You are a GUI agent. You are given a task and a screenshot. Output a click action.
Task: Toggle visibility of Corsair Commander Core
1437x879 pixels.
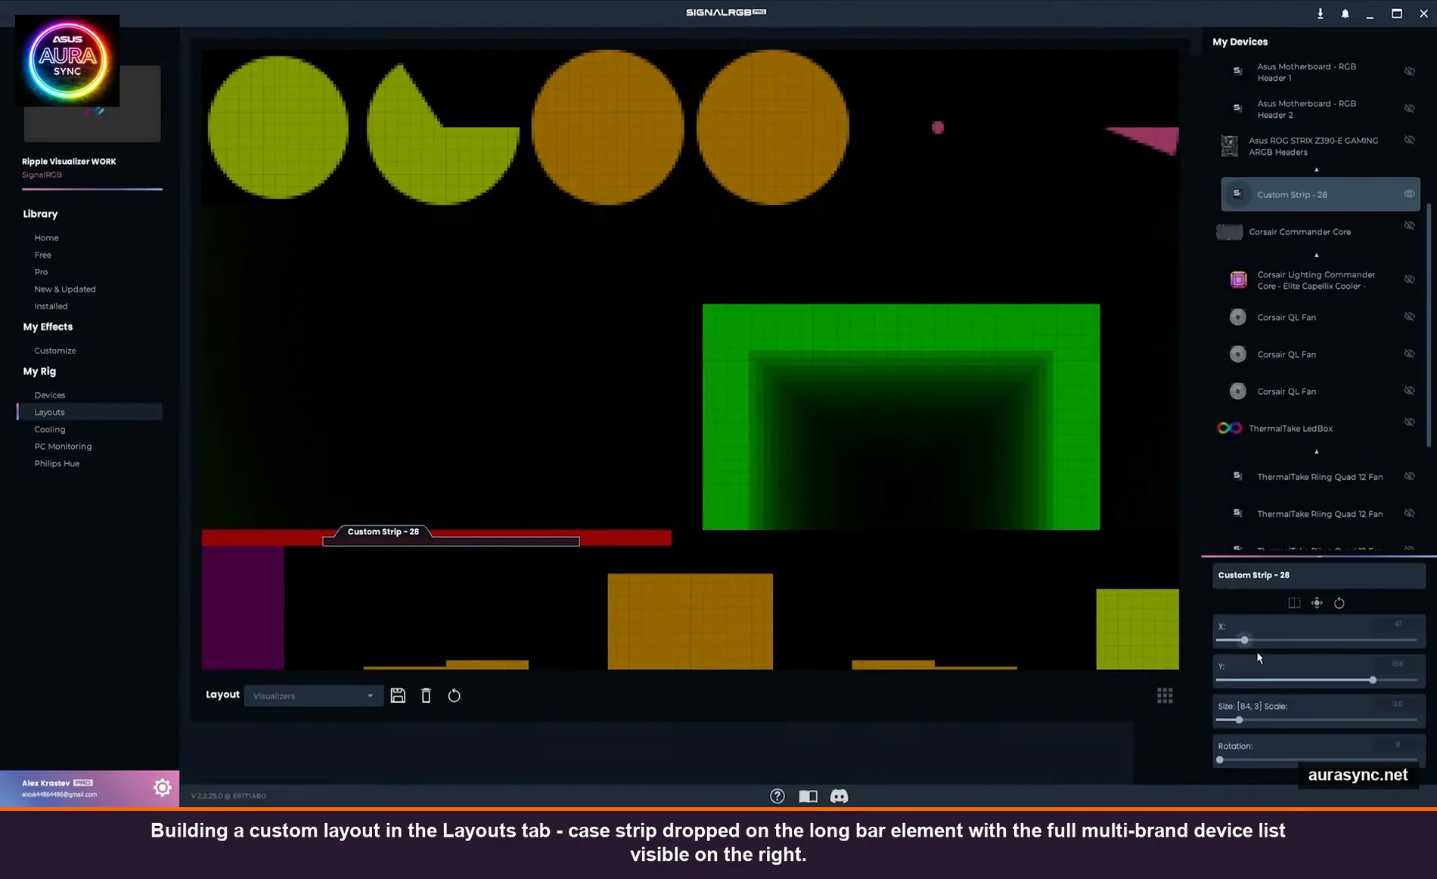(x=1410, y=224)
